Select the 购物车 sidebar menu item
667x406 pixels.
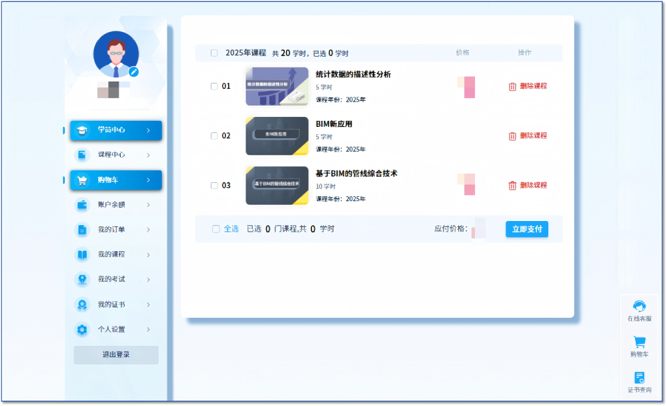click(x=115, y=180)
